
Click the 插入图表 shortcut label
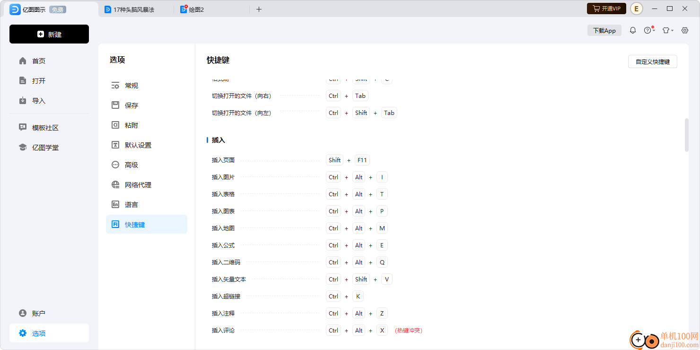tap(223, 211)
